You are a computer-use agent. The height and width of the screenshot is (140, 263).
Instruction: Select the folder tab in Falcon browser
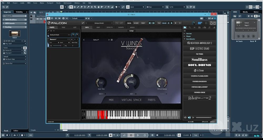[185, 27]
